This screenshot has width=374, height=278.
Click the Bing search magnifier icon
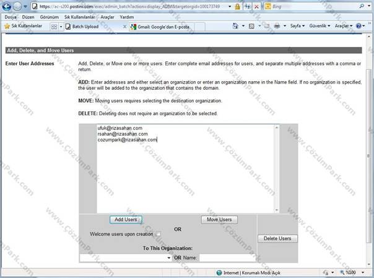pos(362,6)
